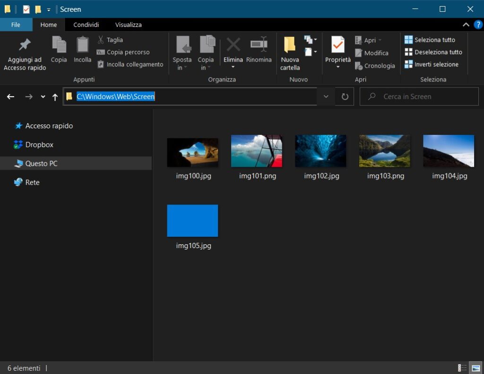Click the Aggiungi ad Accesso rapido pin icon

pos(25,45)
